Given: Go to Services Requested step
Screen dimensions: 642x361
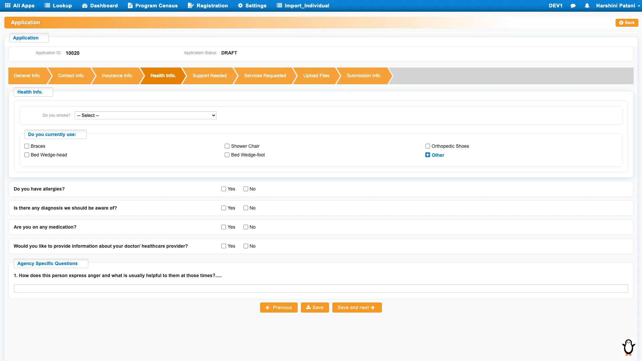Looking at the screenshot, I should pyautogui.click(x=265, y=76).
